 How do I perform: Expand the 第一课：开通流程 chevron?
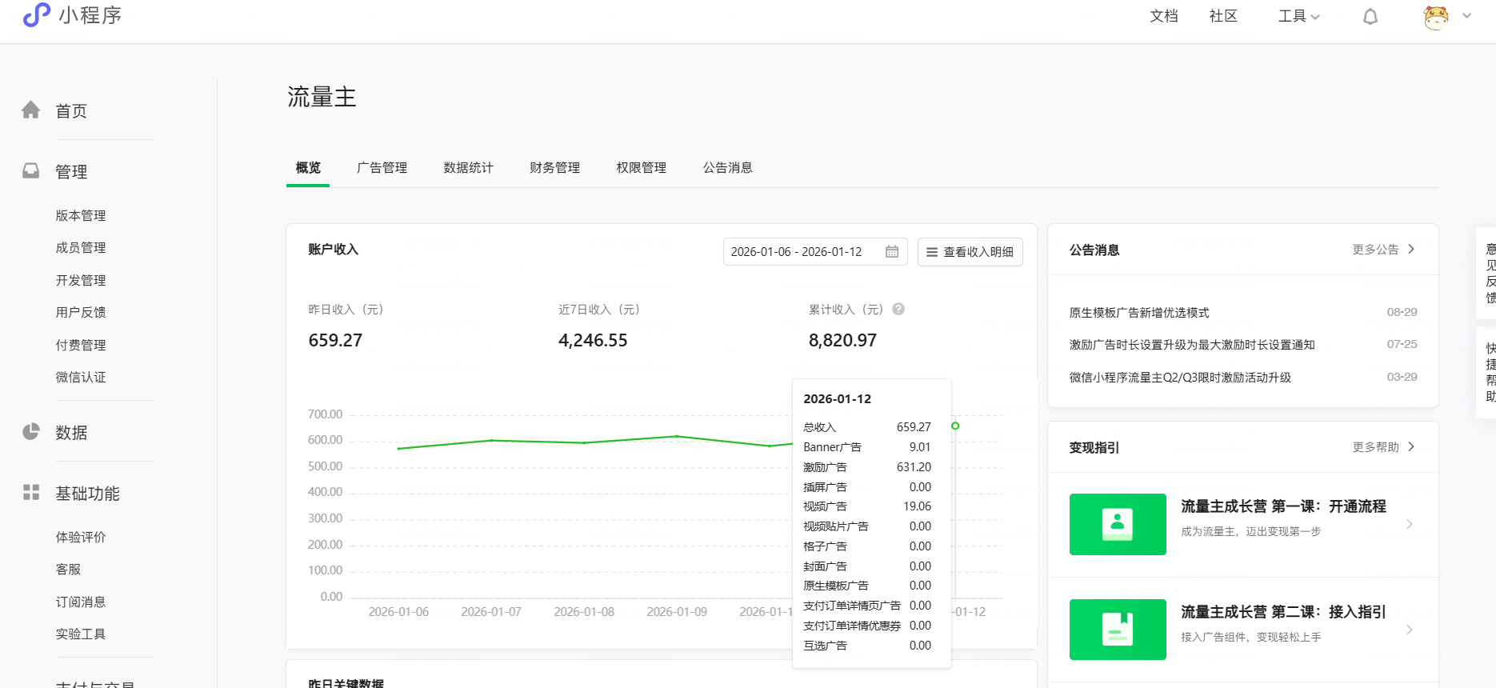click(1410, 524)
